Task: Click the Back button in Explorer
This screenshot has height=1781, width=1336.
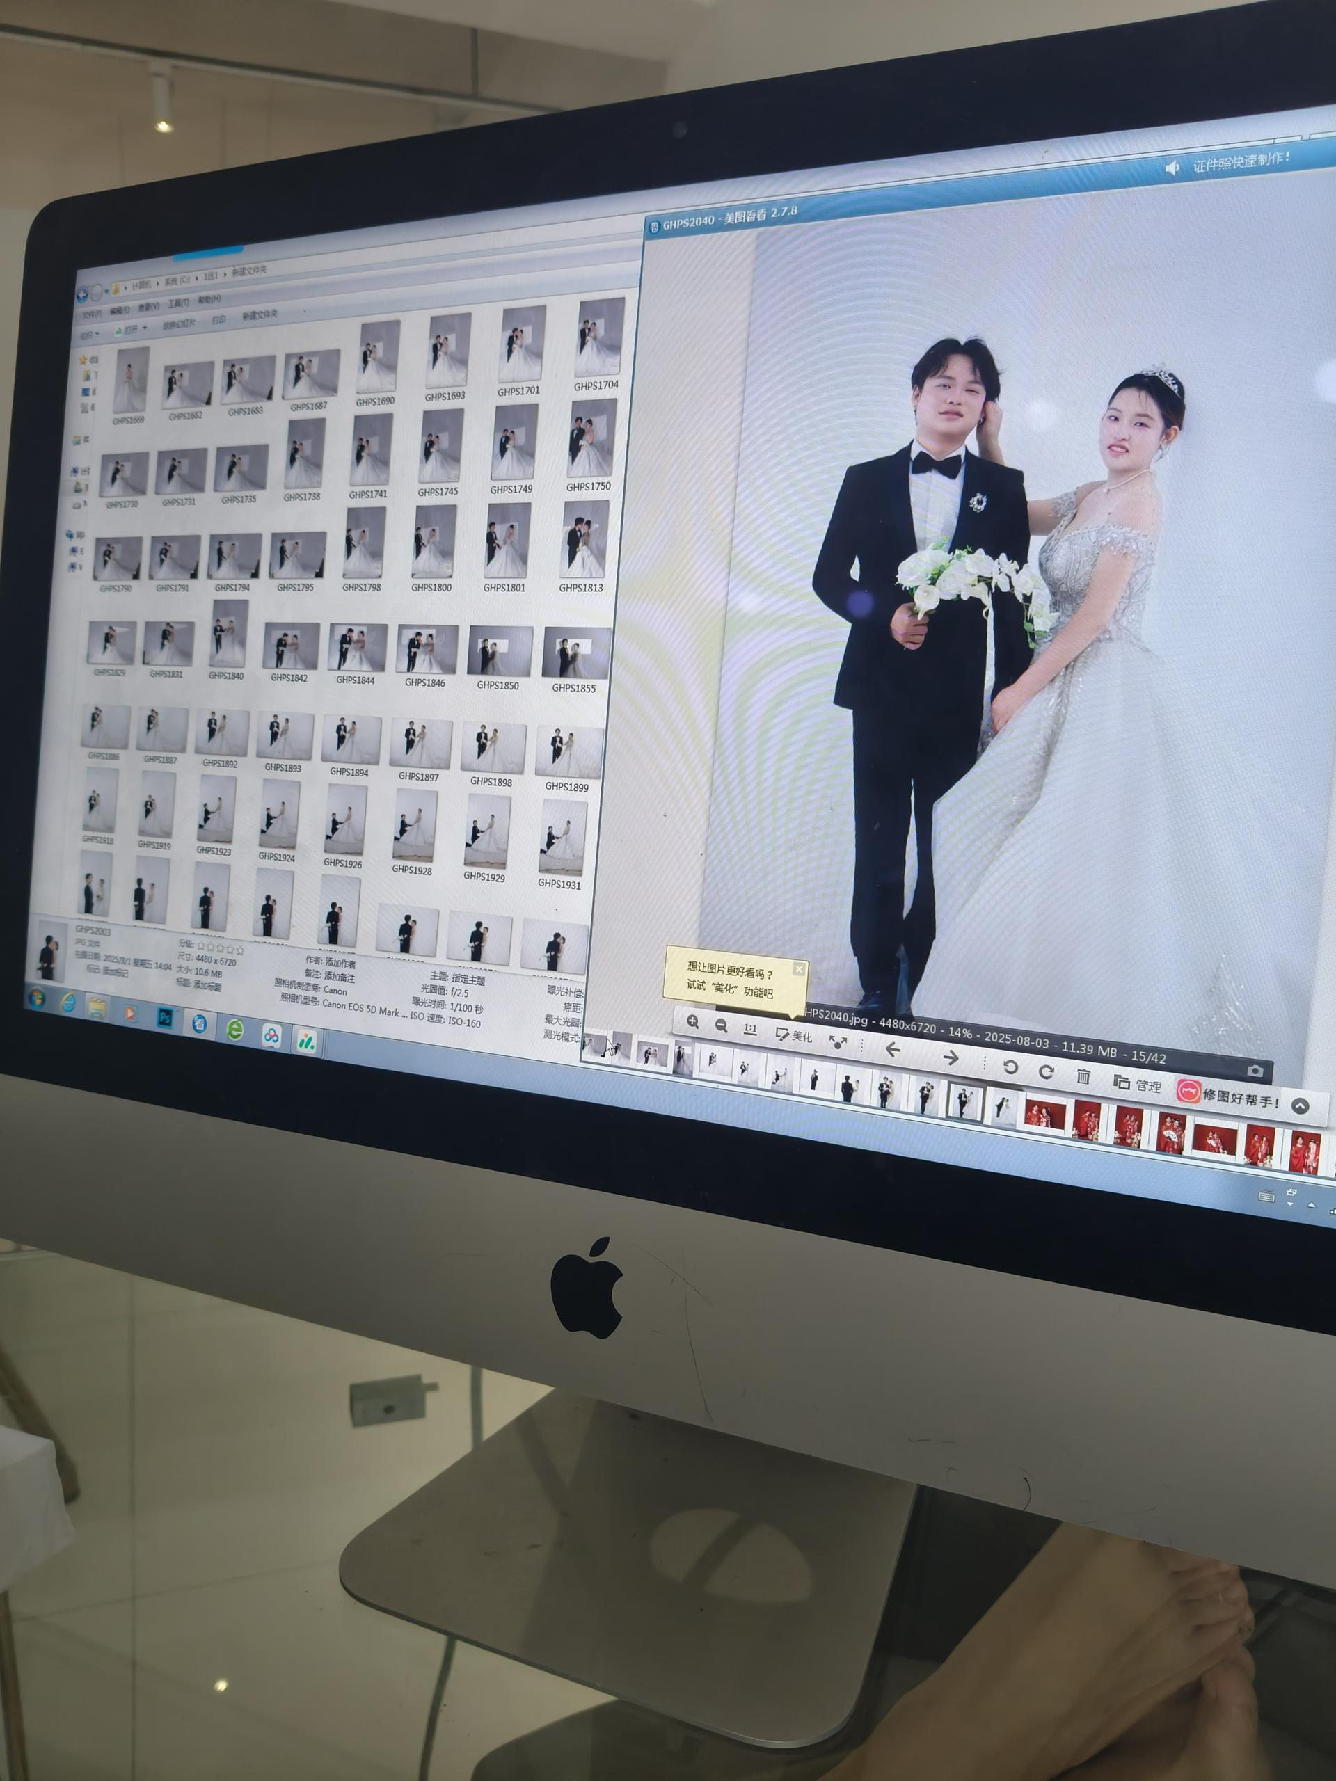Action: coord(82,296)
